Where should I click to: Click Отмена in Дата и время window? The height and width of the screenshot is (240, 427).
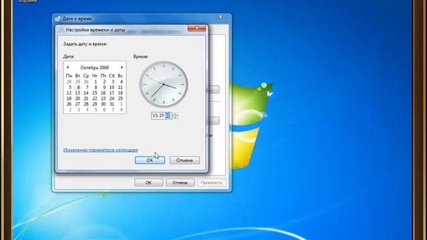180,183
